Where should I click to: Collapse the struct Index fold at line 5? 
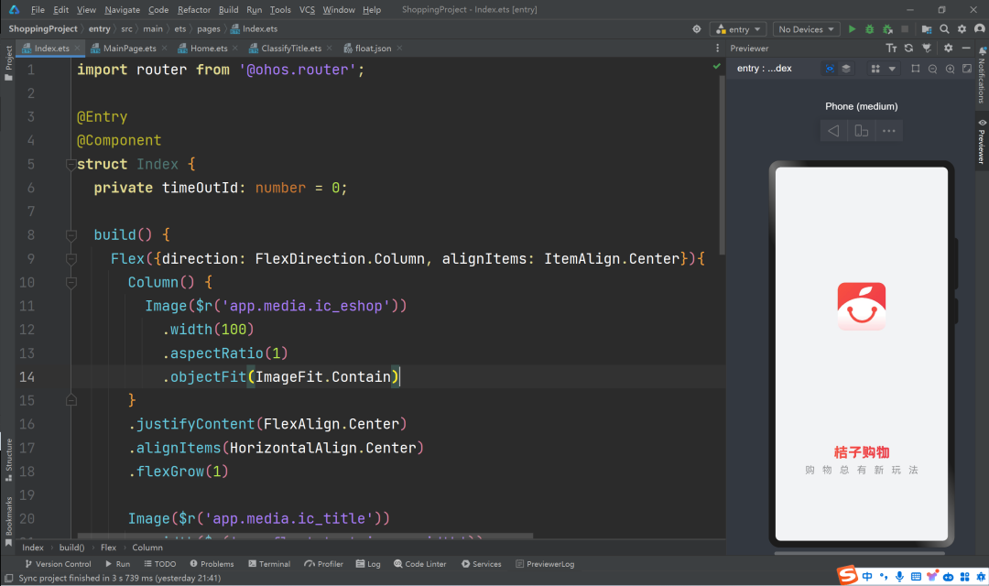(71, 165)
